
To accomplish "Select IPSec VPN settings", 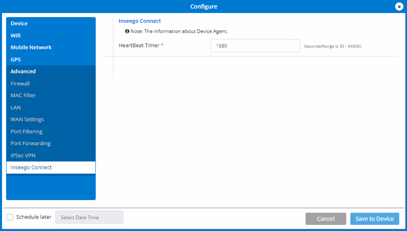I will [x=51, y=156].
